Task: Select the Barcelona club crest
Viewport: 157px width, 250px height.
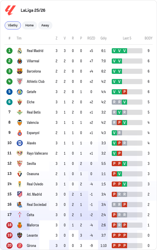Action: [20, 71]
